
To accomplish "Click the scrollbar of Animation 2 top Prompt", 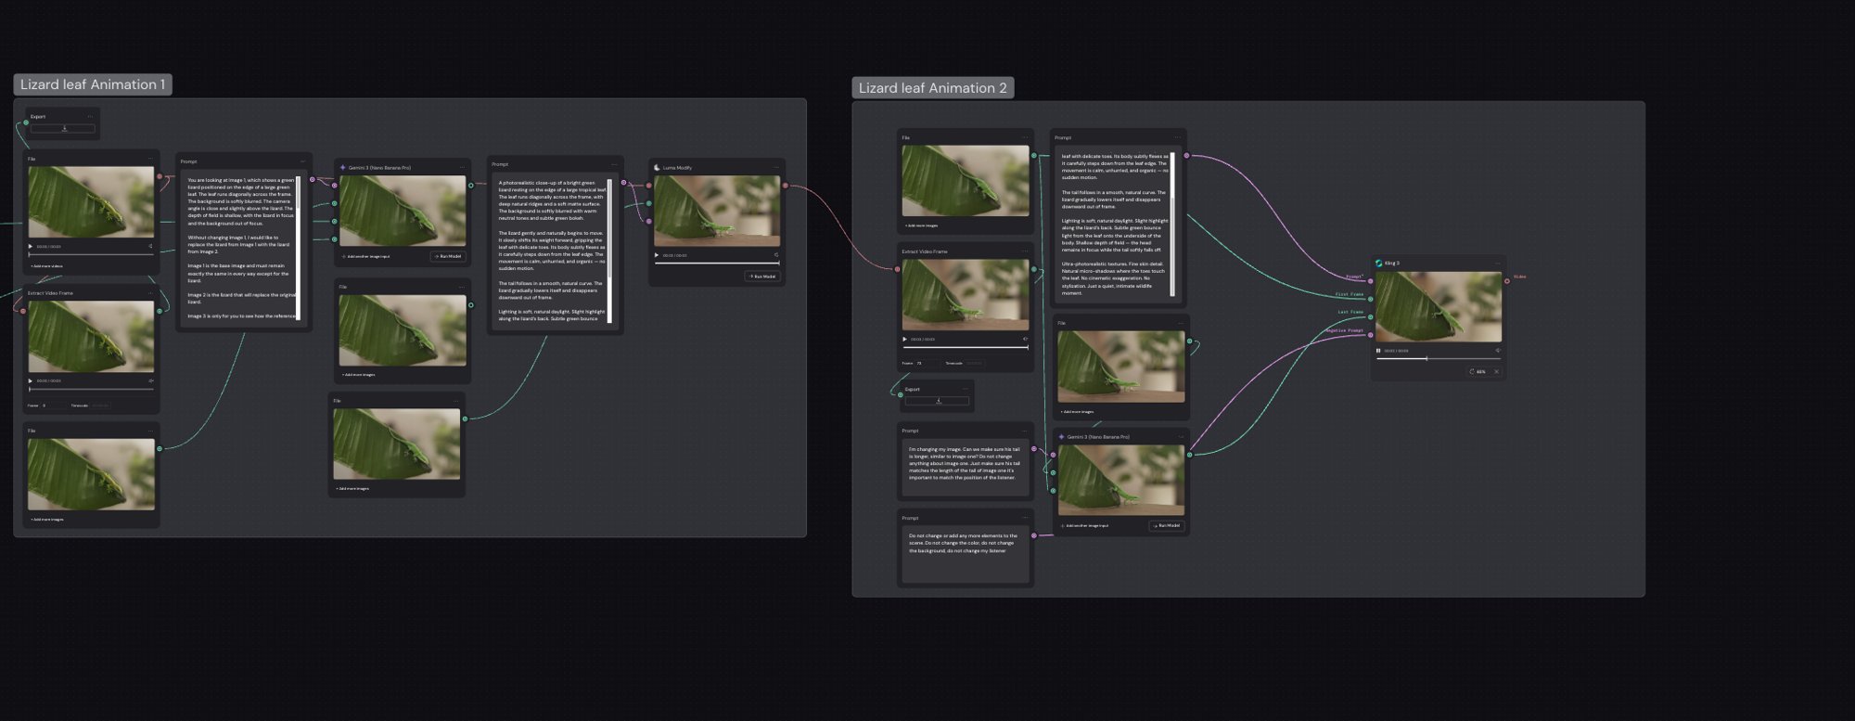I will click(1172, 224).
